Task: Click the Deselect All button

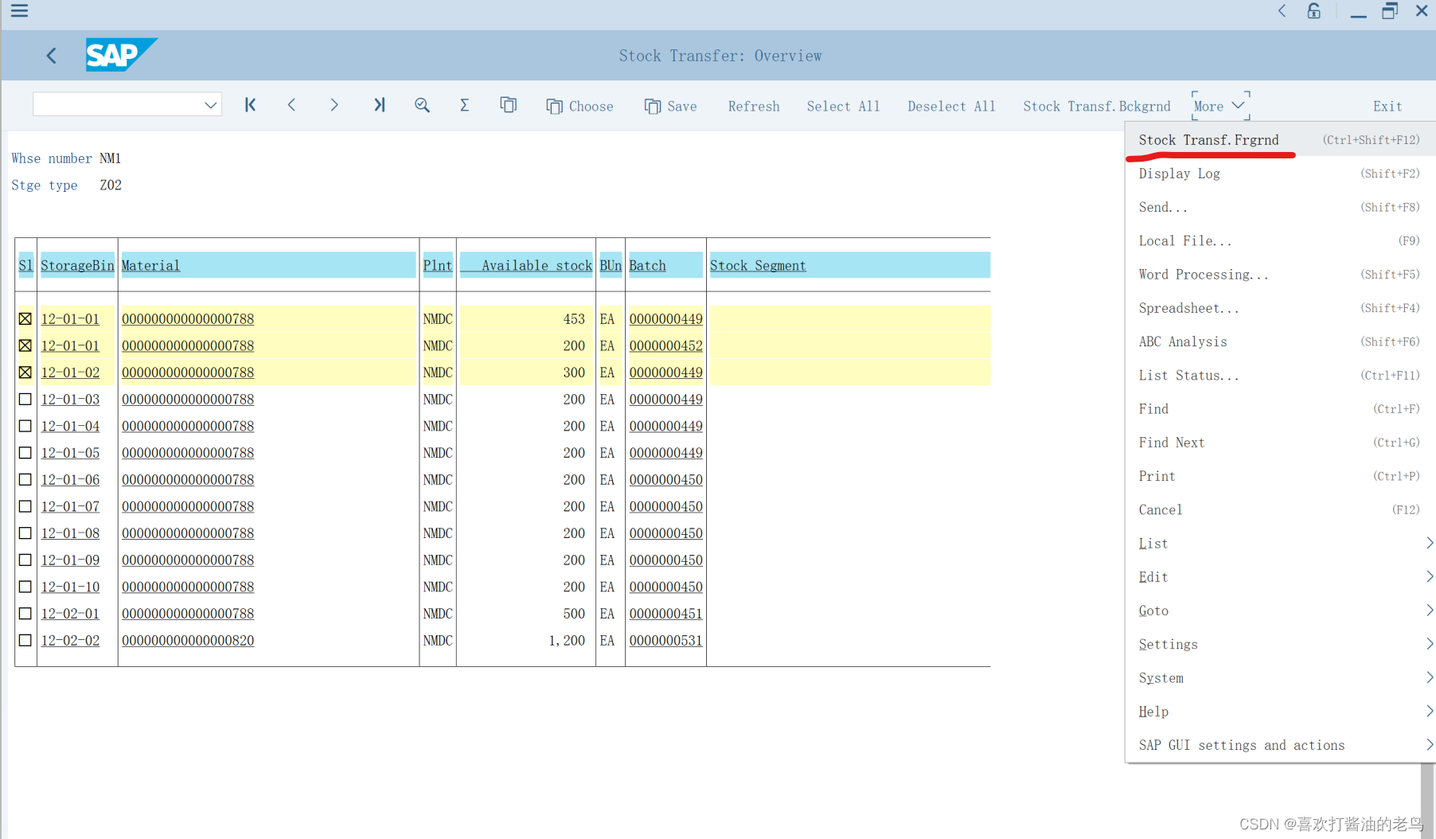Action: click(951, 106)
